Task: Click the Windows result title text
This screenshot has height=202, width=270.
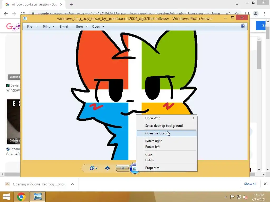Action: point(13,90)
